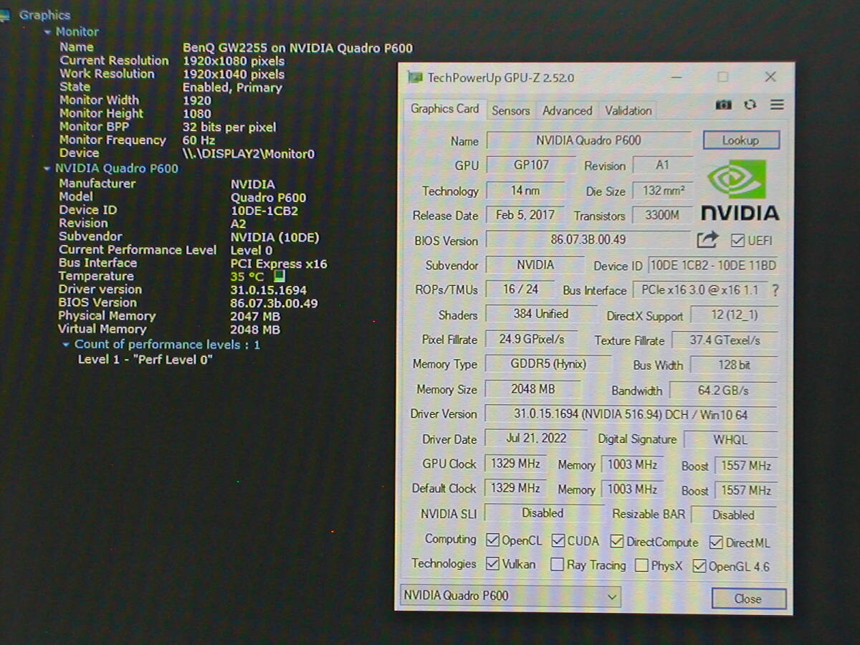Toggle the DirectML checkbox
The image size is (860, 645).
pos(716,543)
